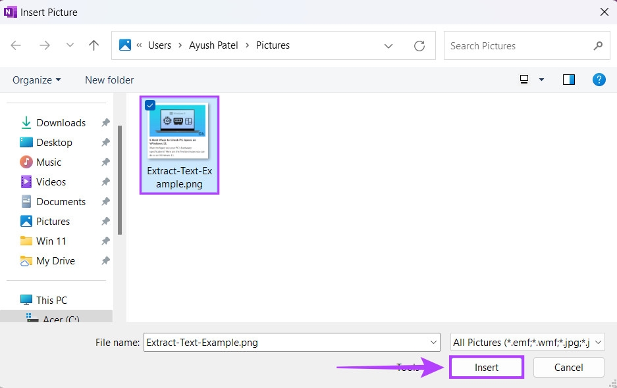Click the OneNote icon in title bar
This screenshot has width=617, height=388.
point(11,12)
